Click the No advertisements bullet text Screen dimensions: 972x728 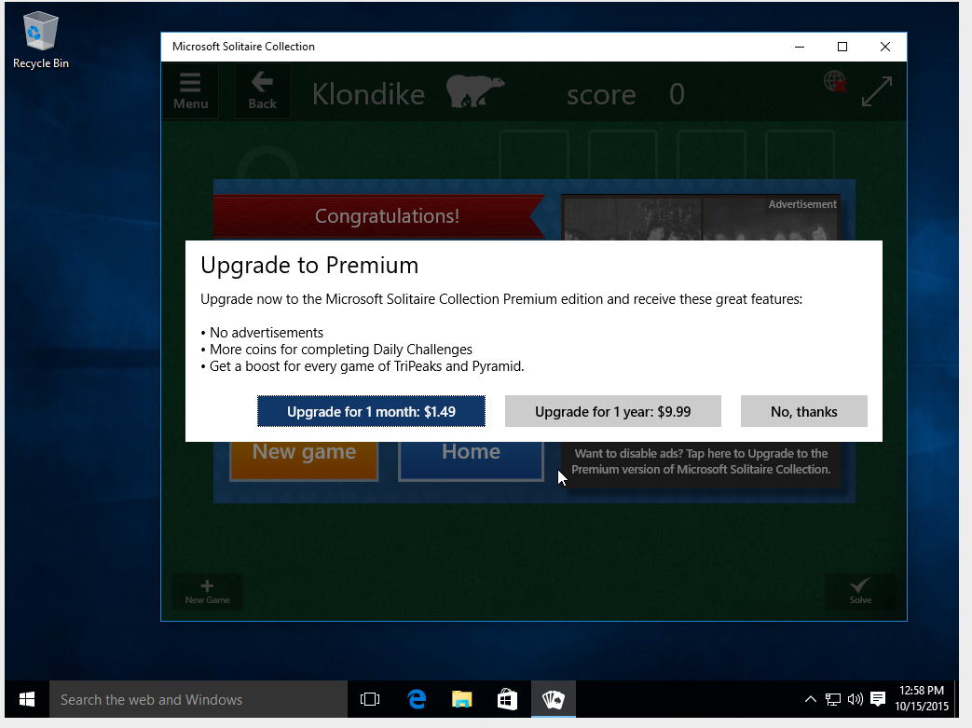267,333
